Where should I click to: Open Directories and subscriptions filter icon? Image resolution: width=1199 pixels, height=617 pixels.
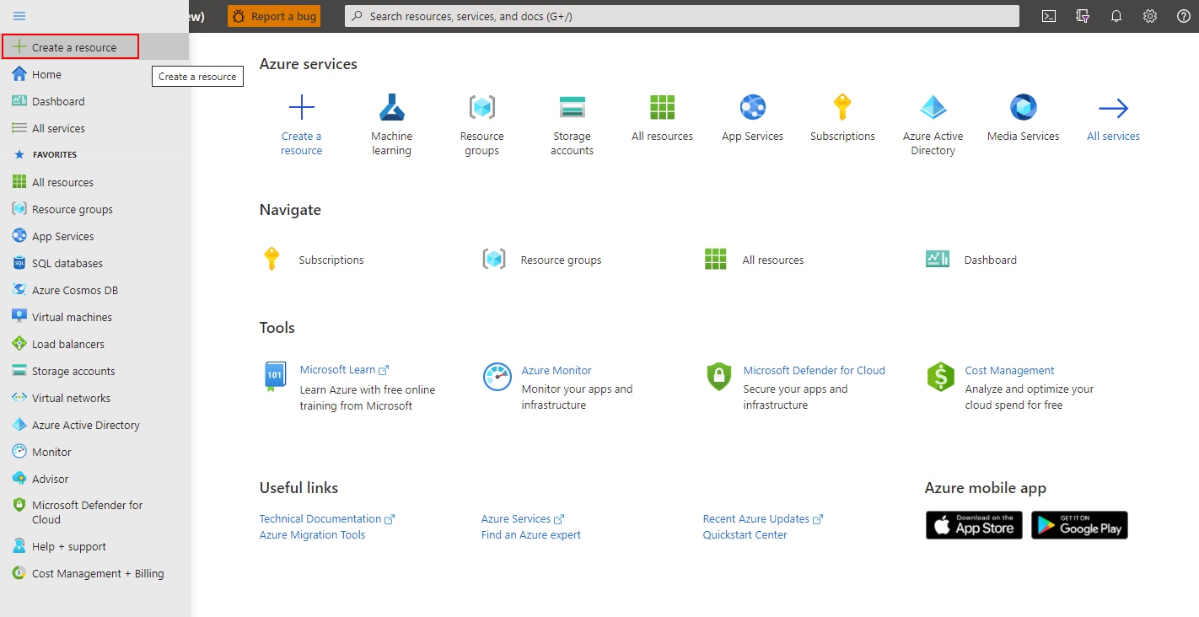(1083, 16)
